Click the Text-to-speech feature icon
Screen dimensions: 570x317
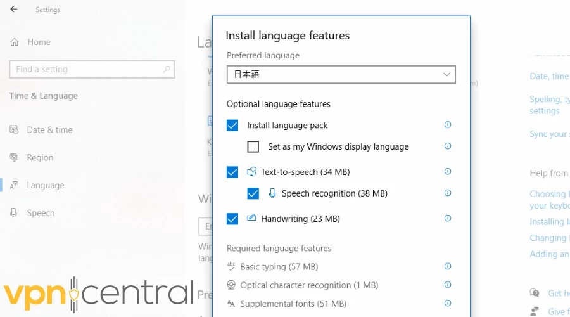[251, 171]
